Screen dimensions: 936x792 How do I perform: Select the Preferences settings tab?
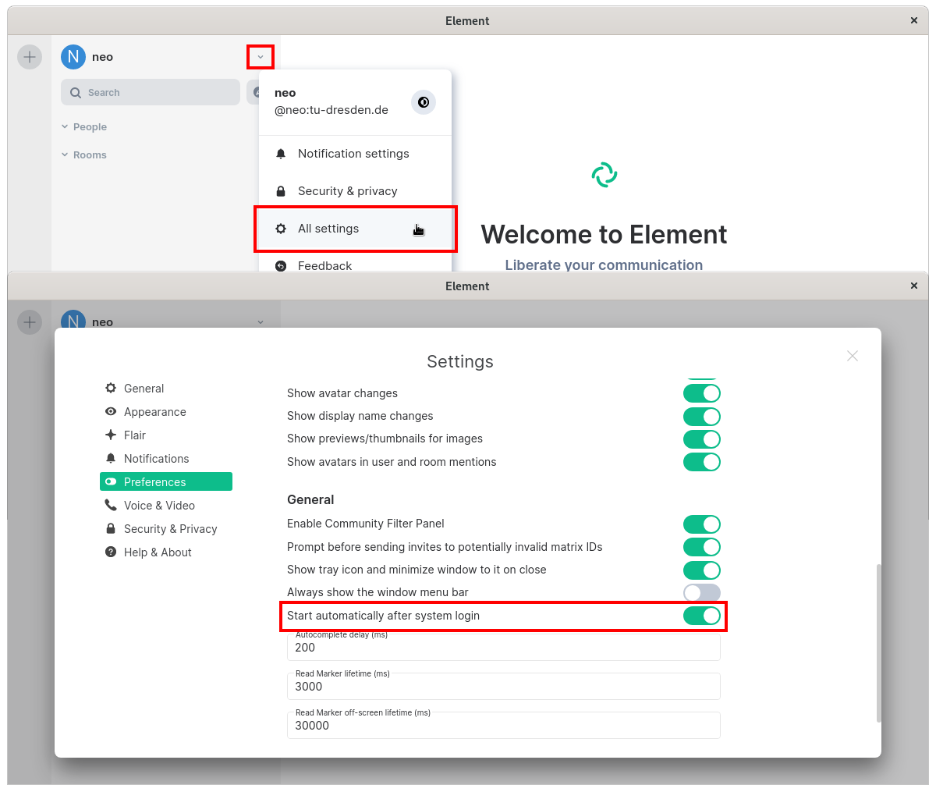click(x=166, y=482)
